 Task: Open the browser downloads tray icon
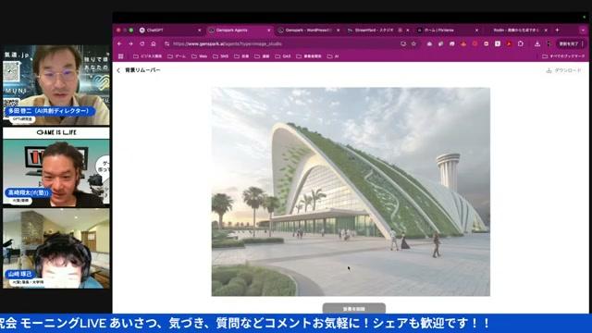[537, 43]
